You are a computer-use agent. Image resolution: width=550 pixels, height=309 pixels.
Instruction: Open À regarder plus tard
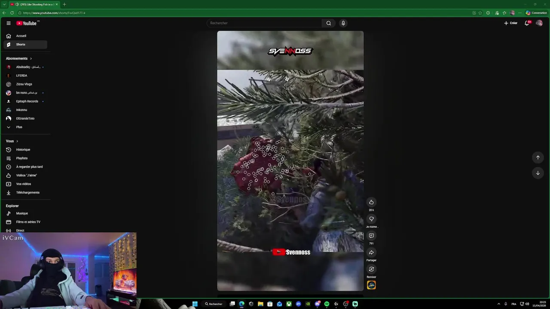tap(25, 167)
